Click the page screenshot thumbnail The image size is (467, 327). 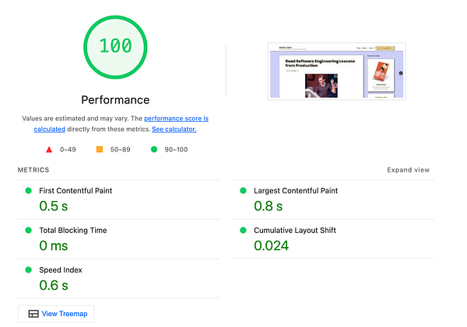click(336, 71)
